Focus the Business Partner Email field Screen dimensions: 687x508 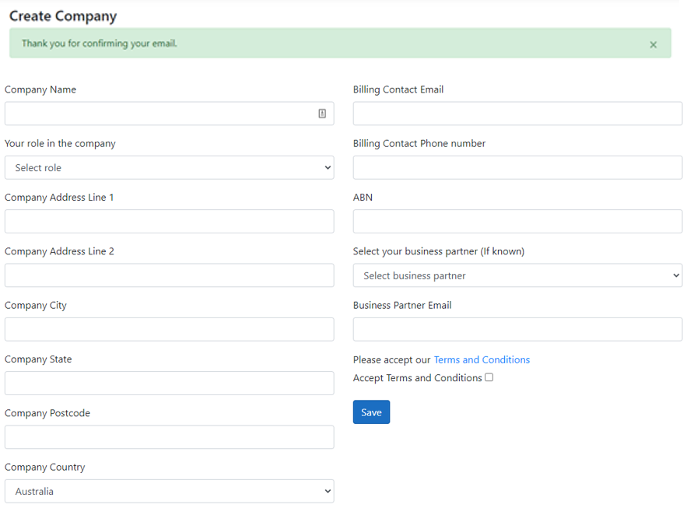517,329
